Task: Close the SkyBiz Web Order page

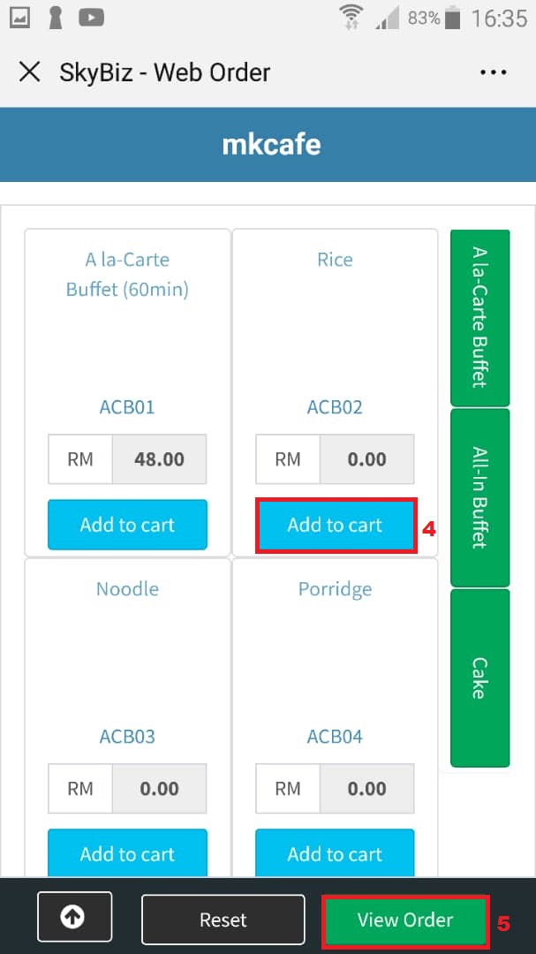Action: 30,72
